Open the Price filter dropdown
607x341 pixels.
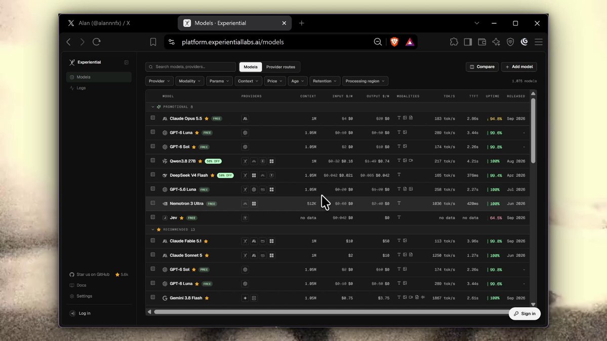coord(275,81)
